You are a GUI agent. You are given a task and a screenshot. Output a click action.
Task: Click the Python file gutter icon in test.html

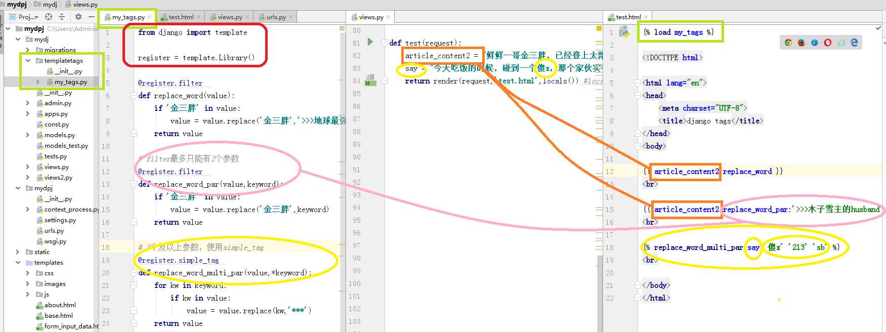click(x=624, y=33)
